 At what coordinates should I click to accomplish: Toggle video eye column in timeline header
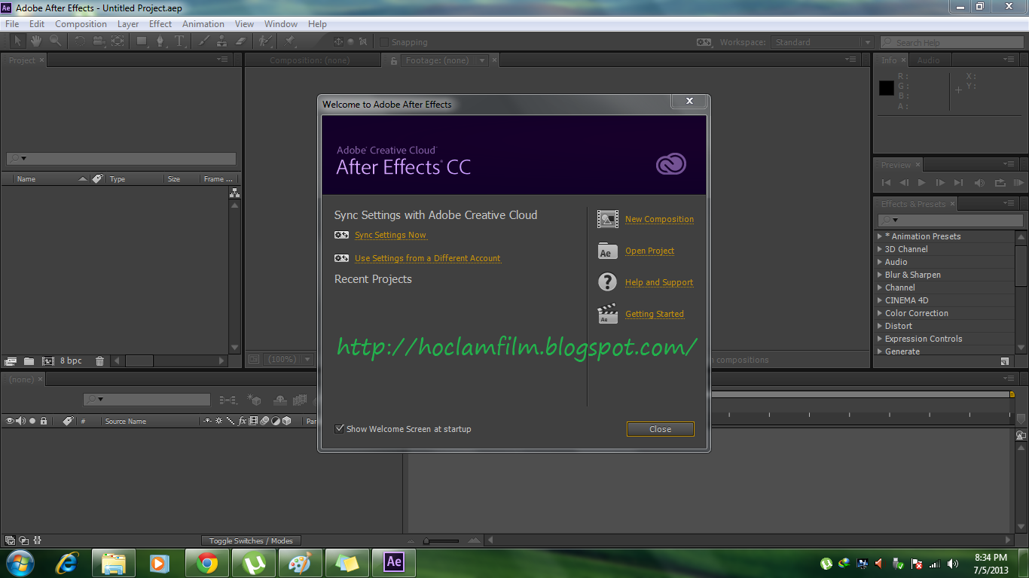[10, 421]
